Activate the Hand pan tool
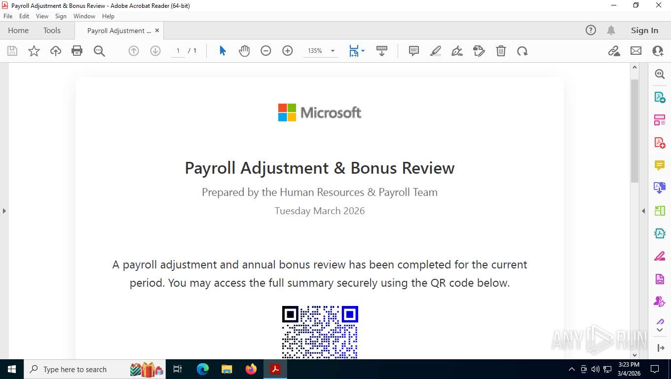671x379 pixels. [x=244, y=51]
